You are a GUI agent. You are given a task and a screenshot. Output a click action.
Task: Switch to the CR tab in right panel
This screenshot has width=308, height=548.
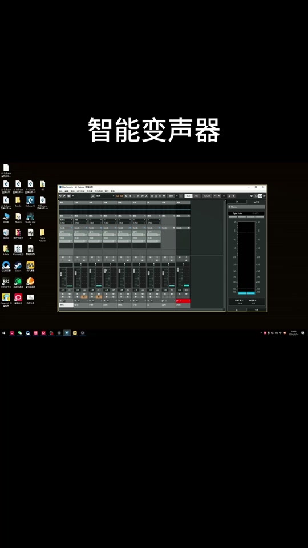(237, 202)
